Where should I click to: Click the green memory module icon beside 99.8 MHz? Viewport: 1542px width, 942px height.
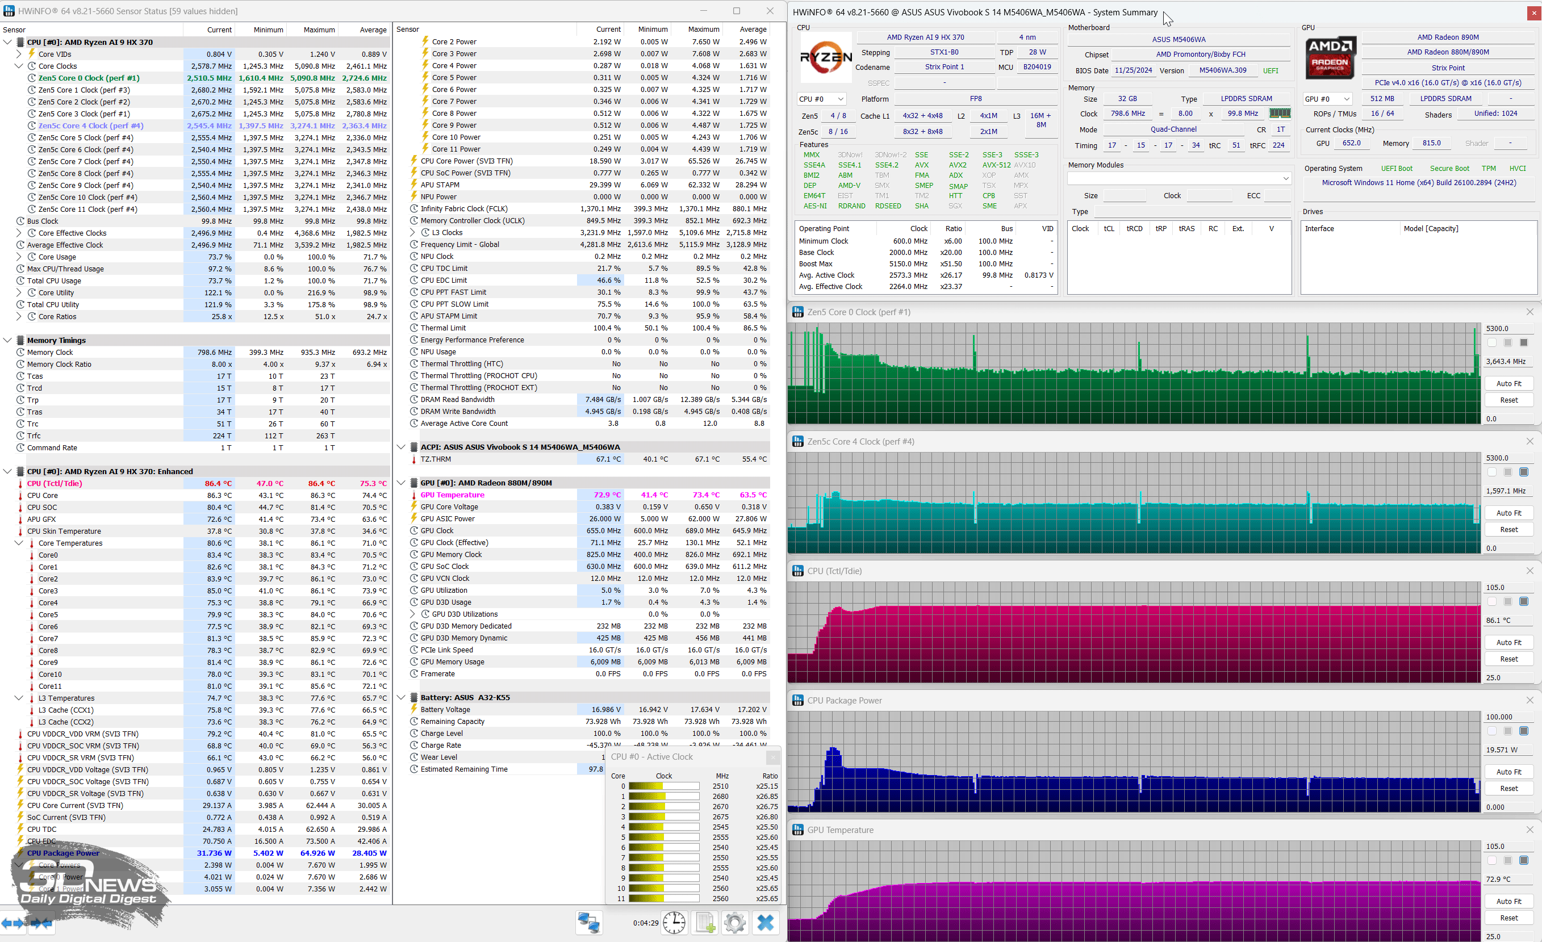1279,113
